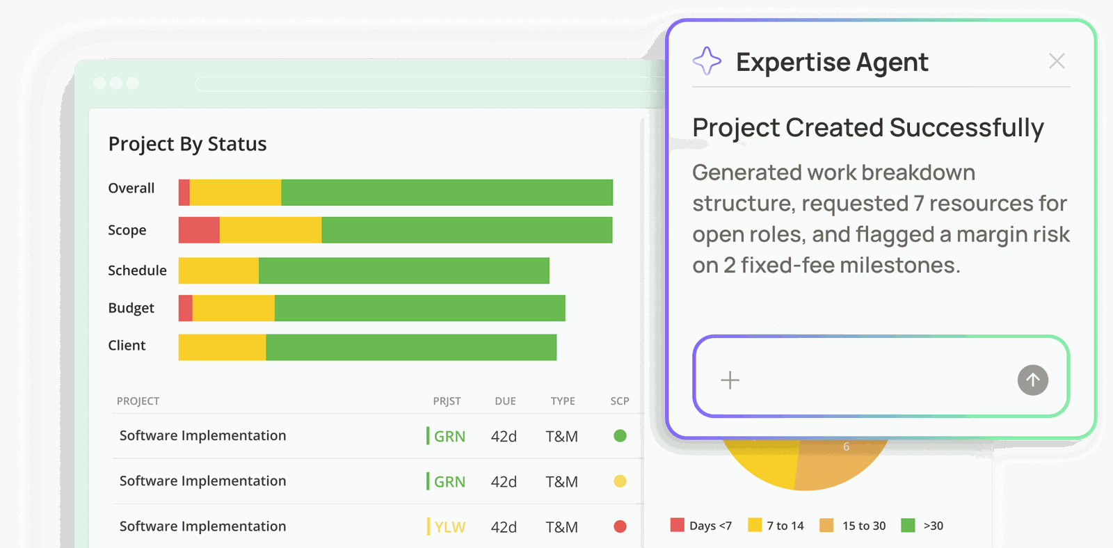This screenshot has height=548, width=1113.
Task: Select the orange 15 to 30 legend swatch
Action: [826, 525]
